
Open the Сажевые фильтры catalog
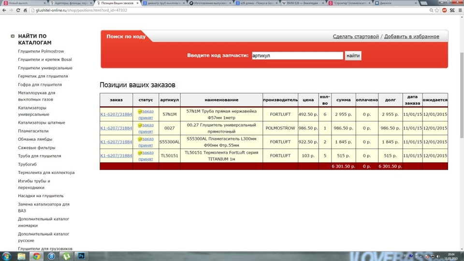(36, 147)
